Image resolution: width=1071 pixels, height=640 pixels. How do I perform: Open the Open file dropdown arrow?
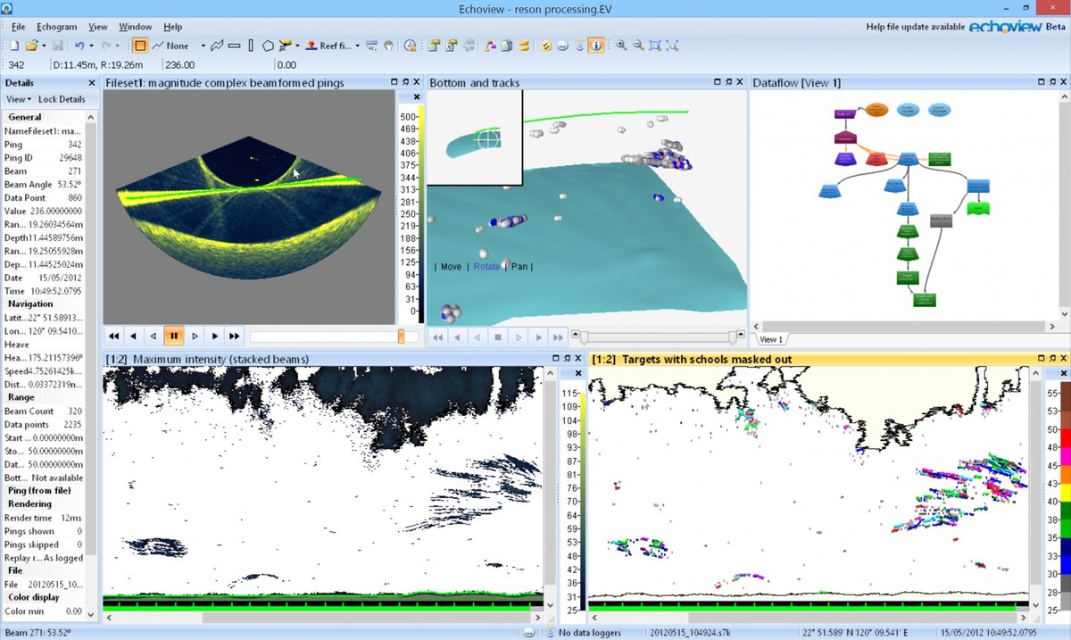[43, 46]
